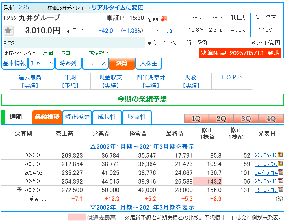
Task: Open 25/05/13 link in 2025.03 row
Action: (266, 181)
